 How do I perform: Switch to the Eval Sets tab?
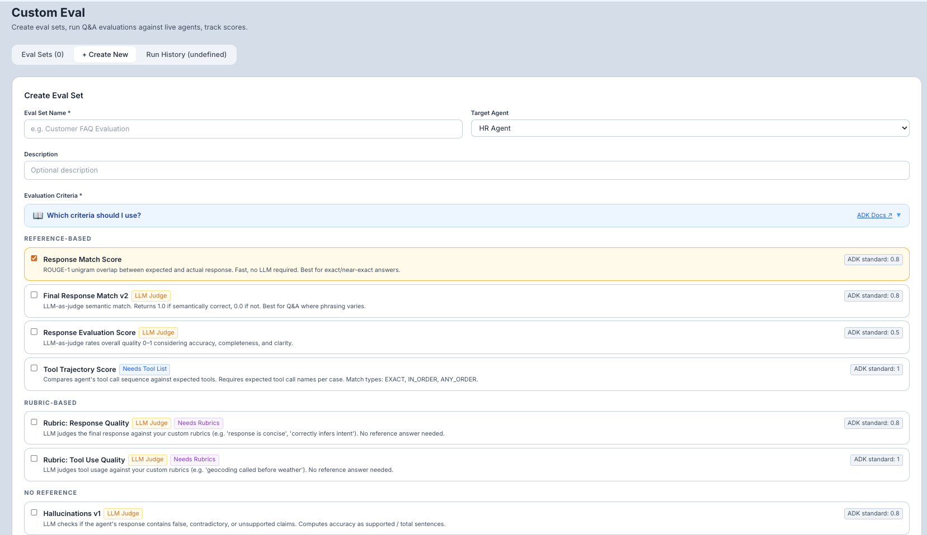(42, 54)
